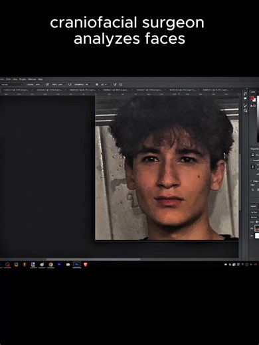Open the Help menu

pyautogui.click(x=40, y=79)
